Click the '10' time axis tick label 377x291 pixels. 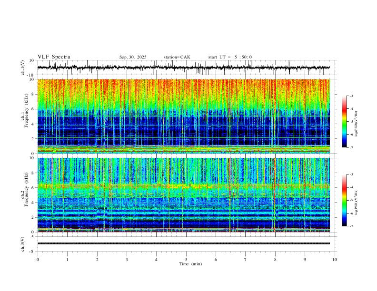[x=335, y=260]
